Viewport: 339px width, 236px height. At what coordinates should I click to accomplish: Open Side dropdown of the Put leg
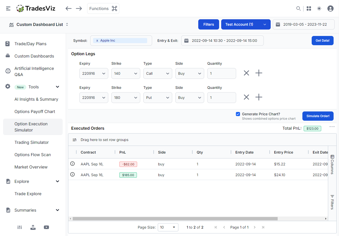coord(190,98)
